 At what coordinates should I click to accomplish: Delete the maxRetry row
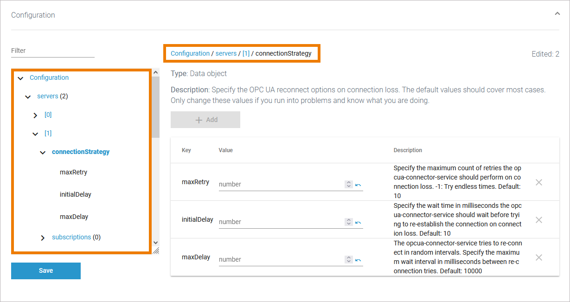coord(539,182)
